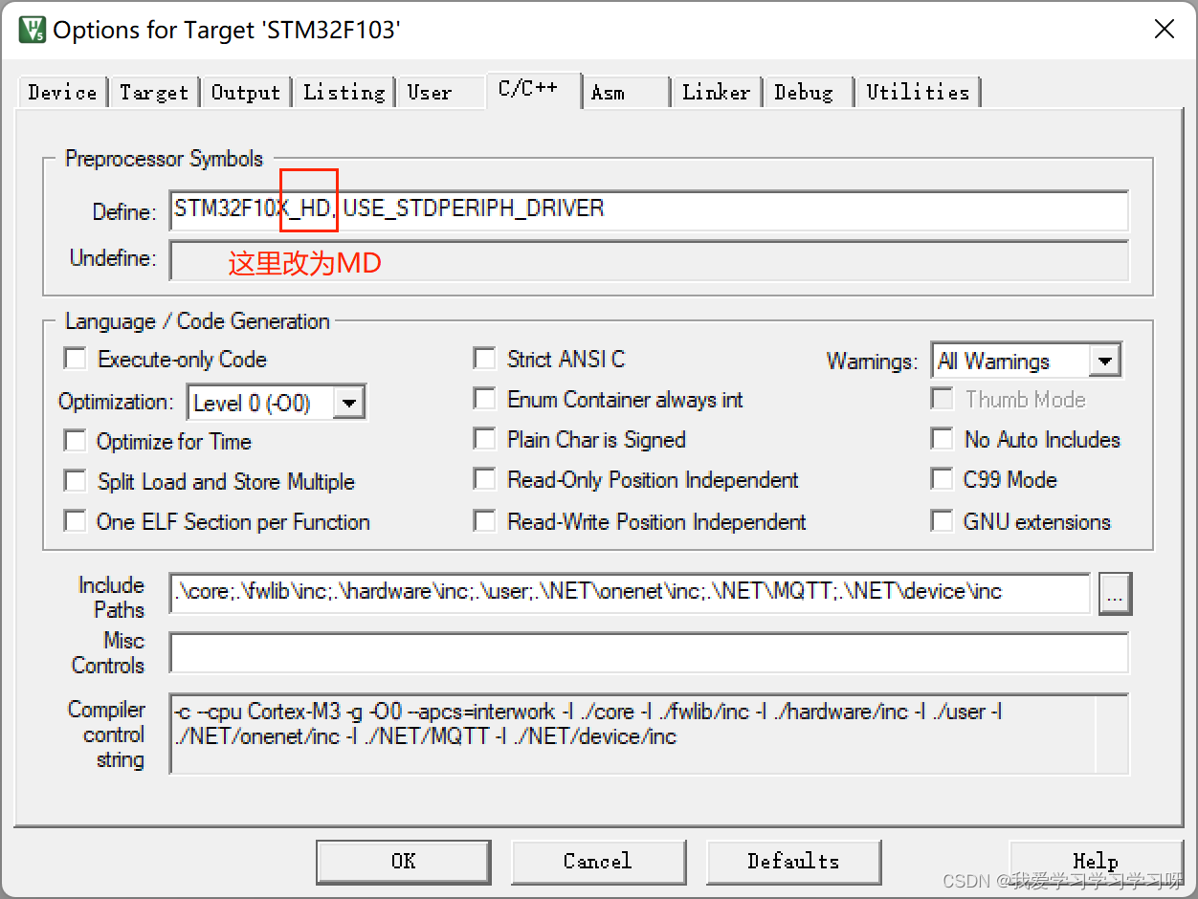The height and width of the screenshot is (899, 1198).
Task: Open the Asm tab
Action: pyautogui.click(x=609, y=92)
